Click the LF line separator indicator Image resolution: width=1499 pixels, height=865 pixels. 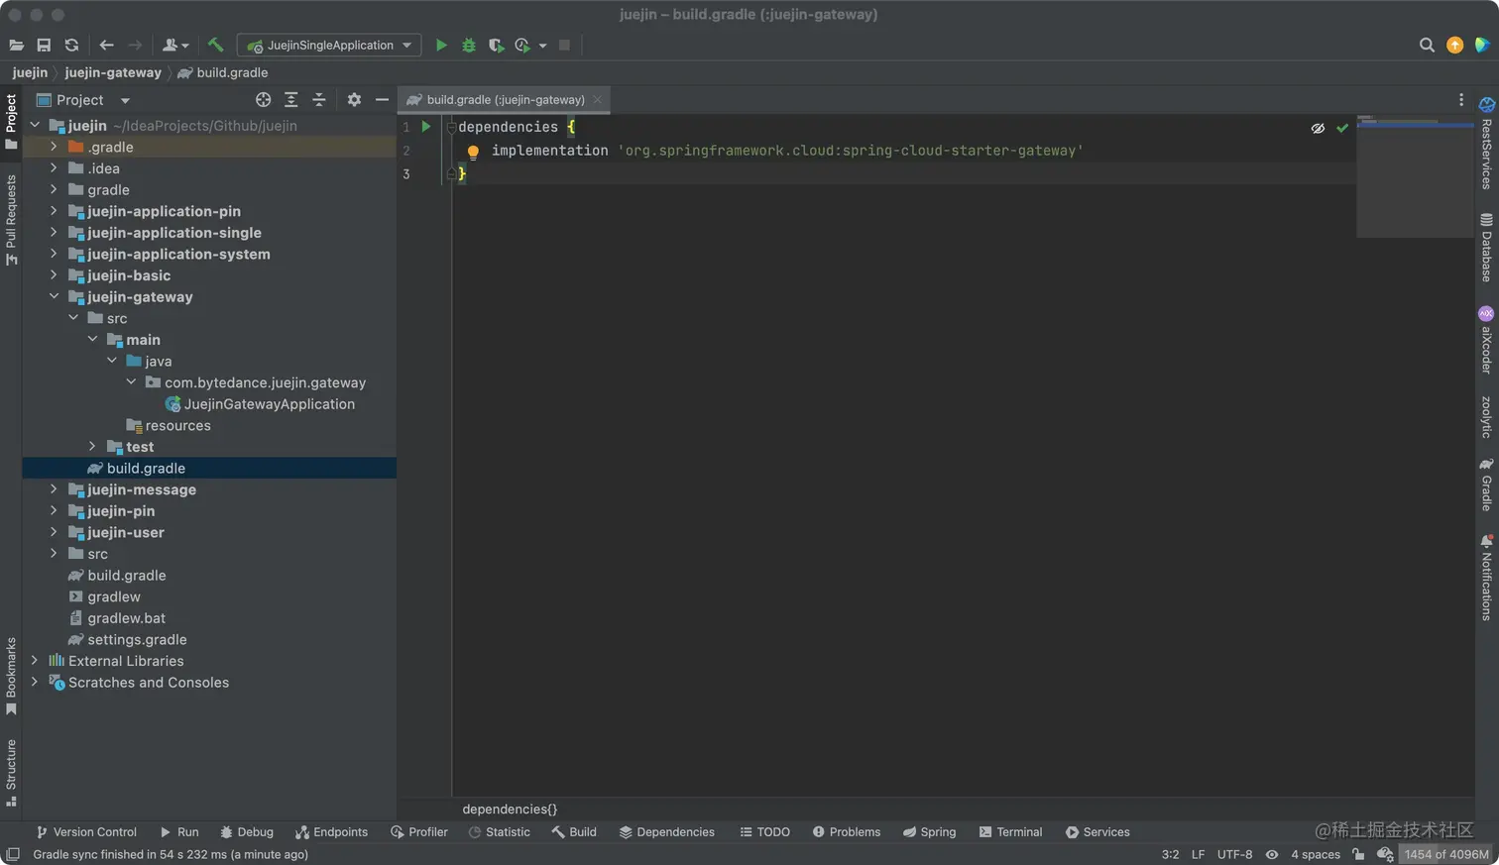coord(1198,854)
